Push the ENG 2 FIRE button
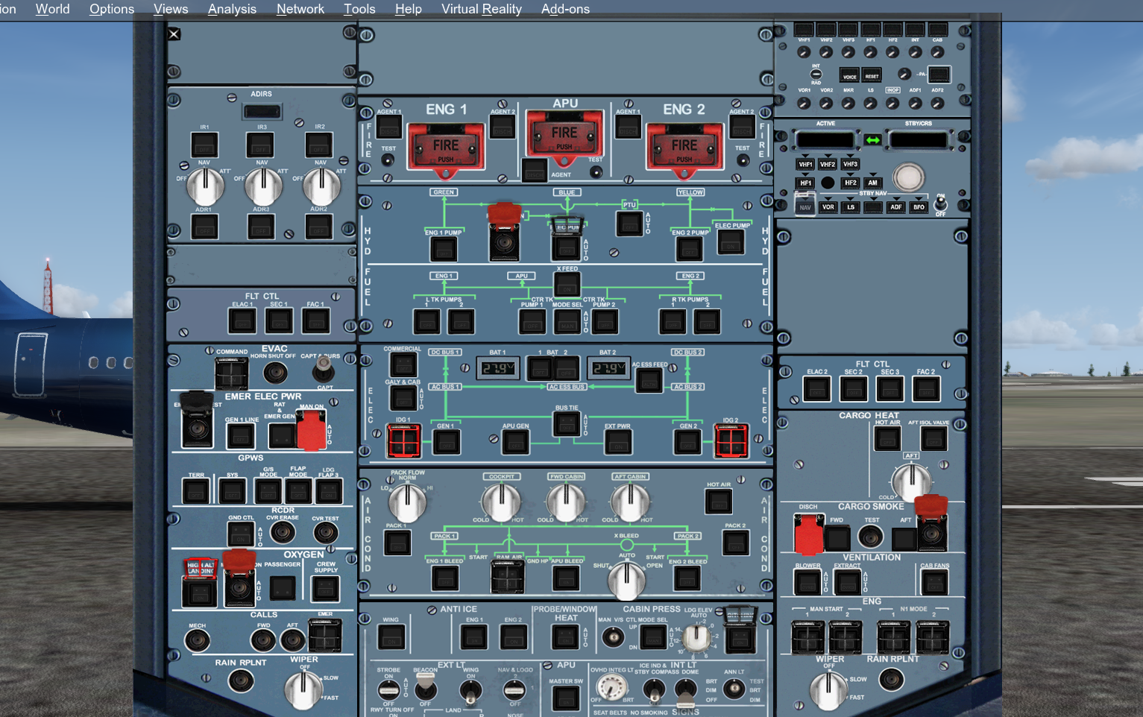Screen dimensions: 1143x717 (x=684, y=148)
